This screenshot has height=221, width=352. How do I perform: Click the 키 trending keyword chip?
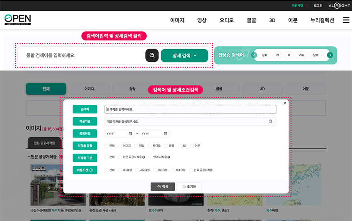point(277,55)
